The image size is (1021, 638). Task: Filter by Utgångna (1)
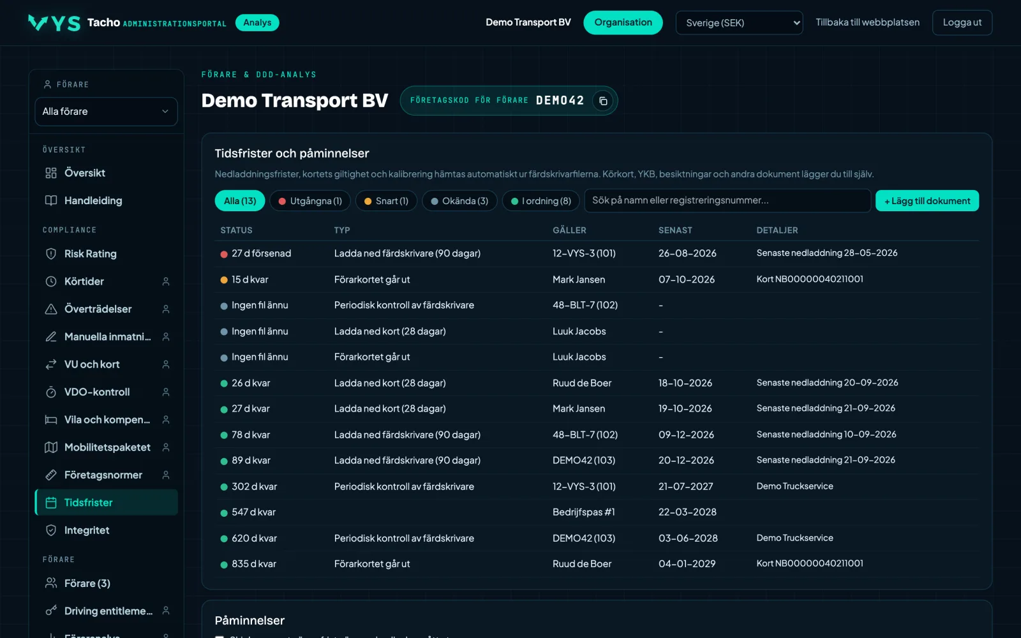point(310,201)
